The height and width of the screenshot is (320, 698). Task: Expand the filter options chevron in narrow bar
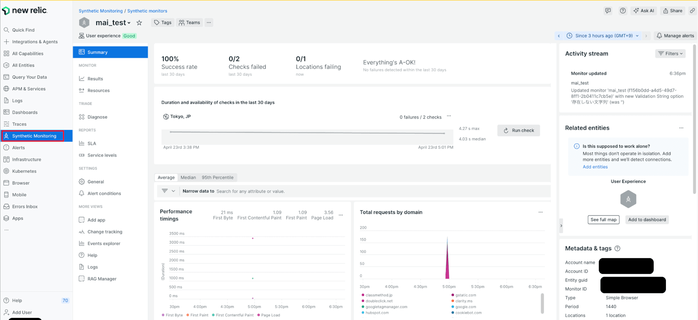173,191
